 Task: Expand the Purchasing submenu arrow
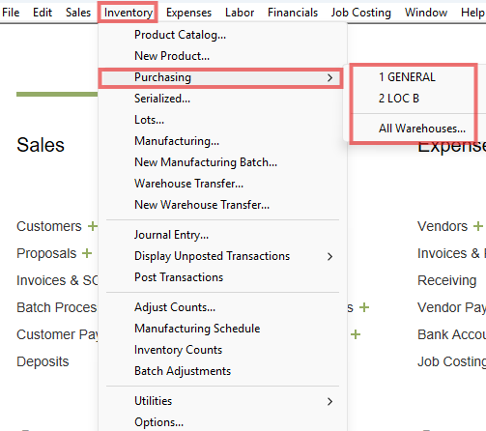329,77
